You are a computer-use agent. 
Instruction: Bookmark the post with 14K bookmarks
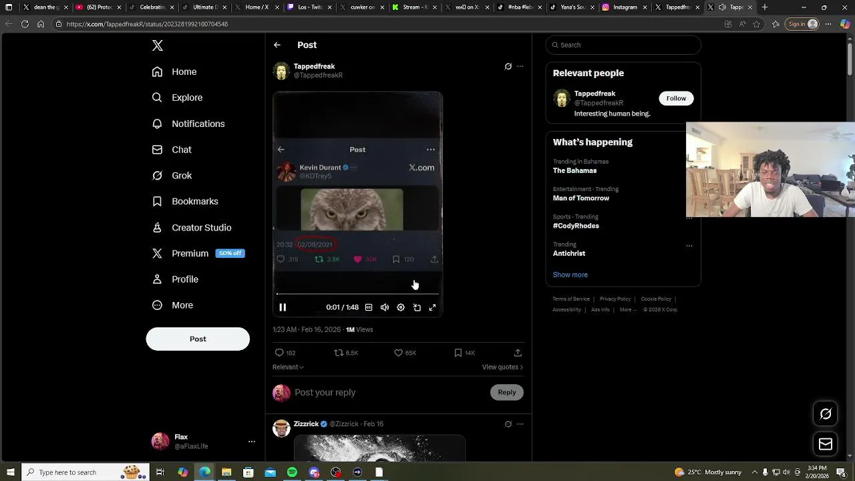458,353
